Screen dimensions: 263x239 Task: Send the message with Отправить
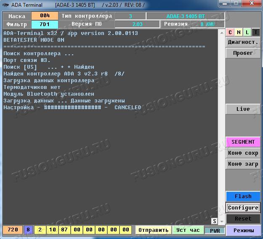pyautogui.click(x=153, y=230)
